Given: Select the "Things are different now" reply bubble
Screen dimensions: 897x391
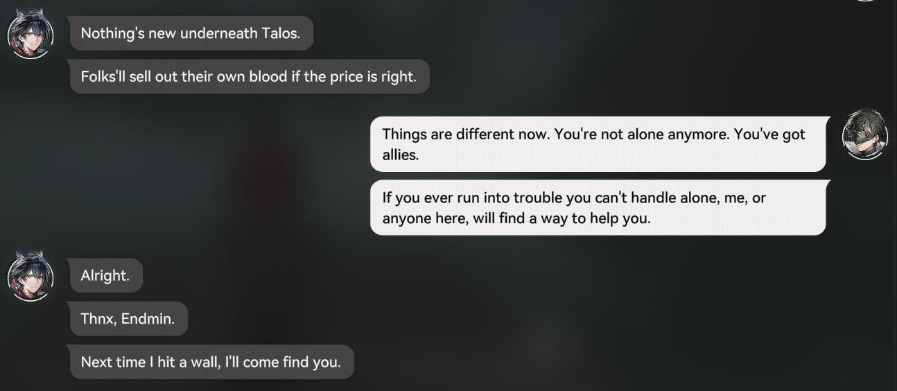Looking at the screenshot, I should point(598,144).
